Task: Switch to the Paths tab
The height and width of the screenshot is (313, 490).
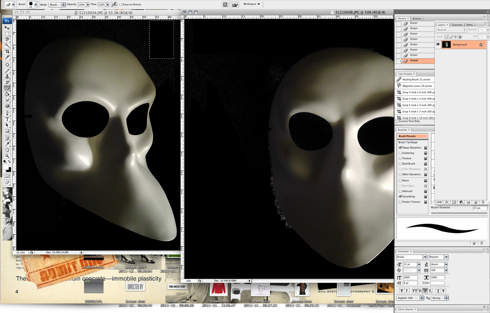Action: (469, 25)
